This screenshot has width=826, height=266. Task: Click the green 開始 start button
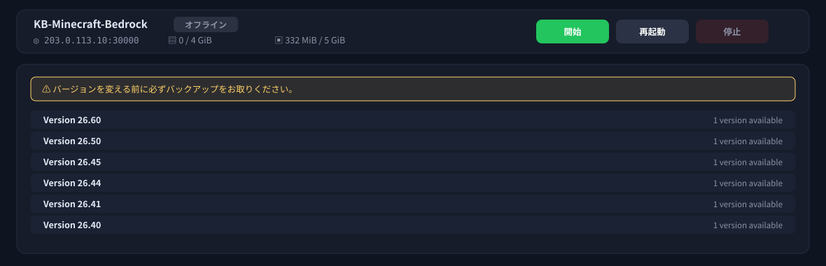(572, 31)
